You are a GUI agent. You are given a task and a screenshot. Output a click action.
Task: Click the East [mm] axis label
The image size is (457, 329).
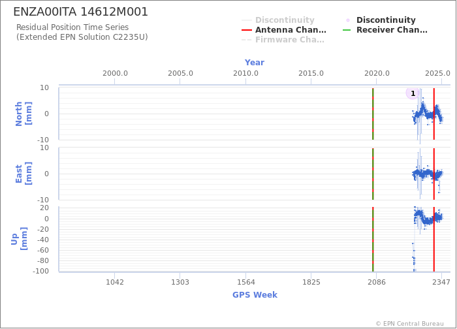coord(24,174)
